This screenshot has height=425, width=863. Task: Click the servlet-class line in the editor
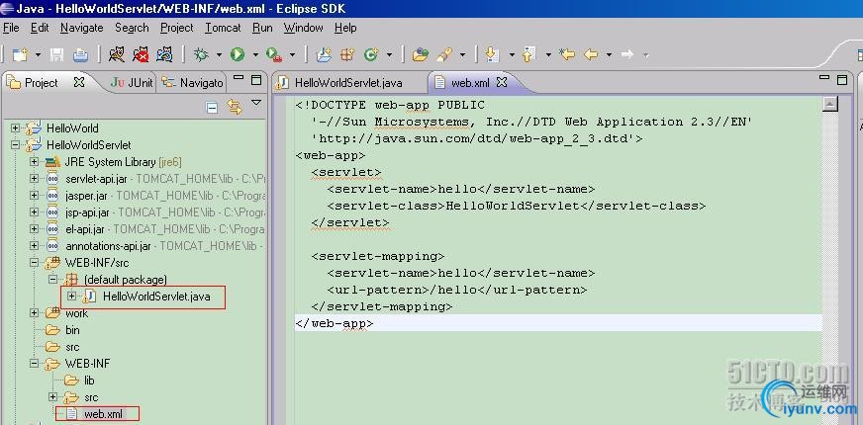tap(517, 207)
